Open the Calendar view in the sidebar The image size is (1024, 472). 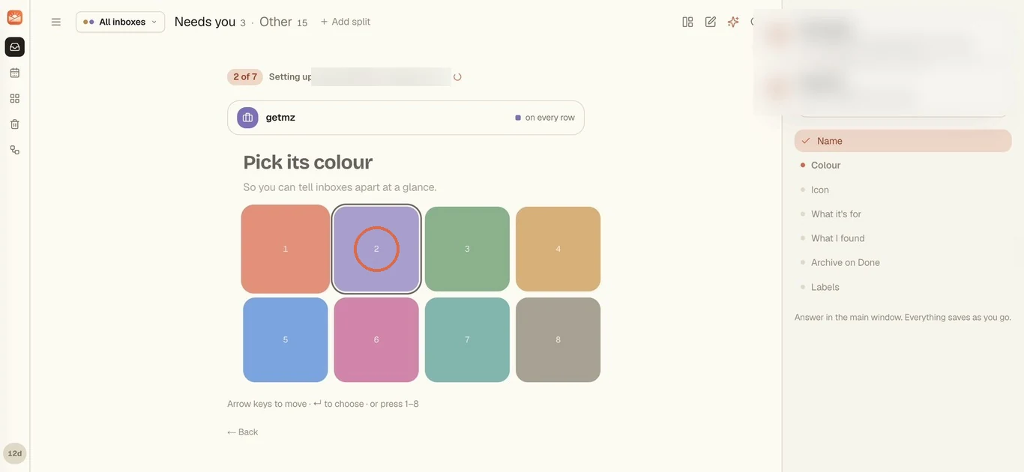coord(14,73)
